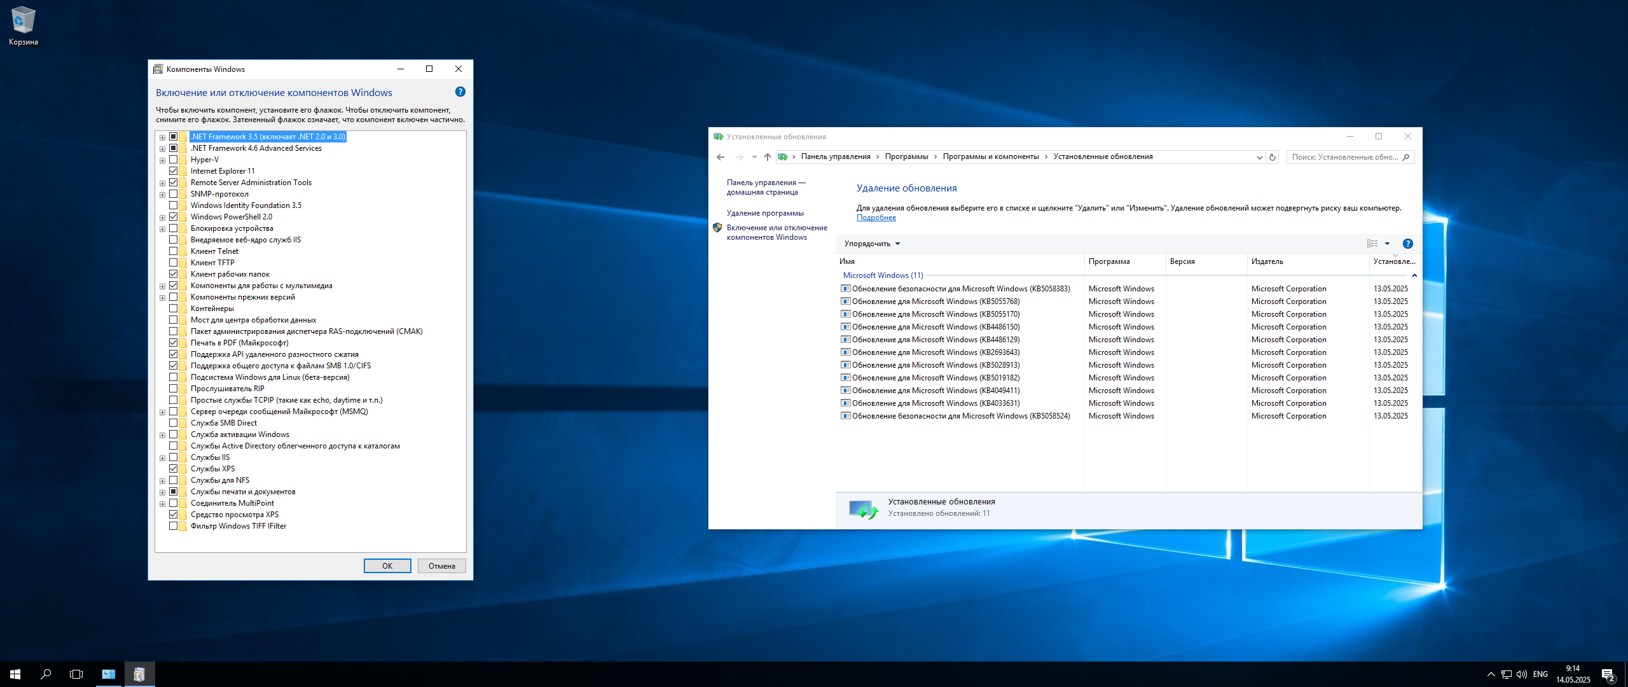Click the network tray icon
Screen dimensions: 1628x687
click(x=1507, y=674)
